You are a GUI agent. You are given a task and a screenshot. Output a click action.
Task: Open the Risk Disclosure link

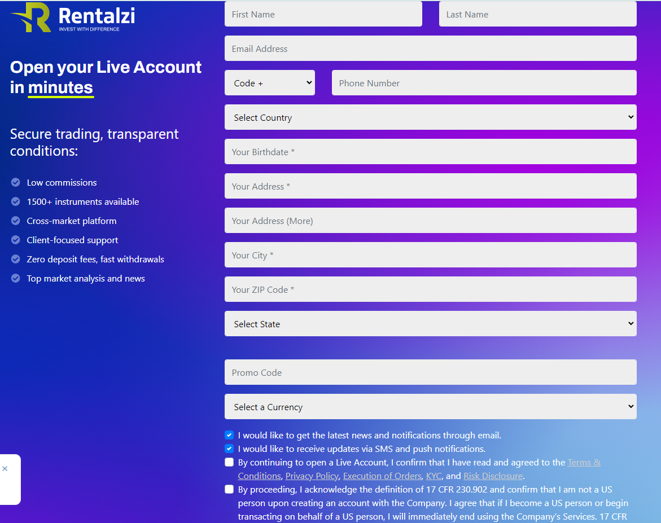point(493,476)
